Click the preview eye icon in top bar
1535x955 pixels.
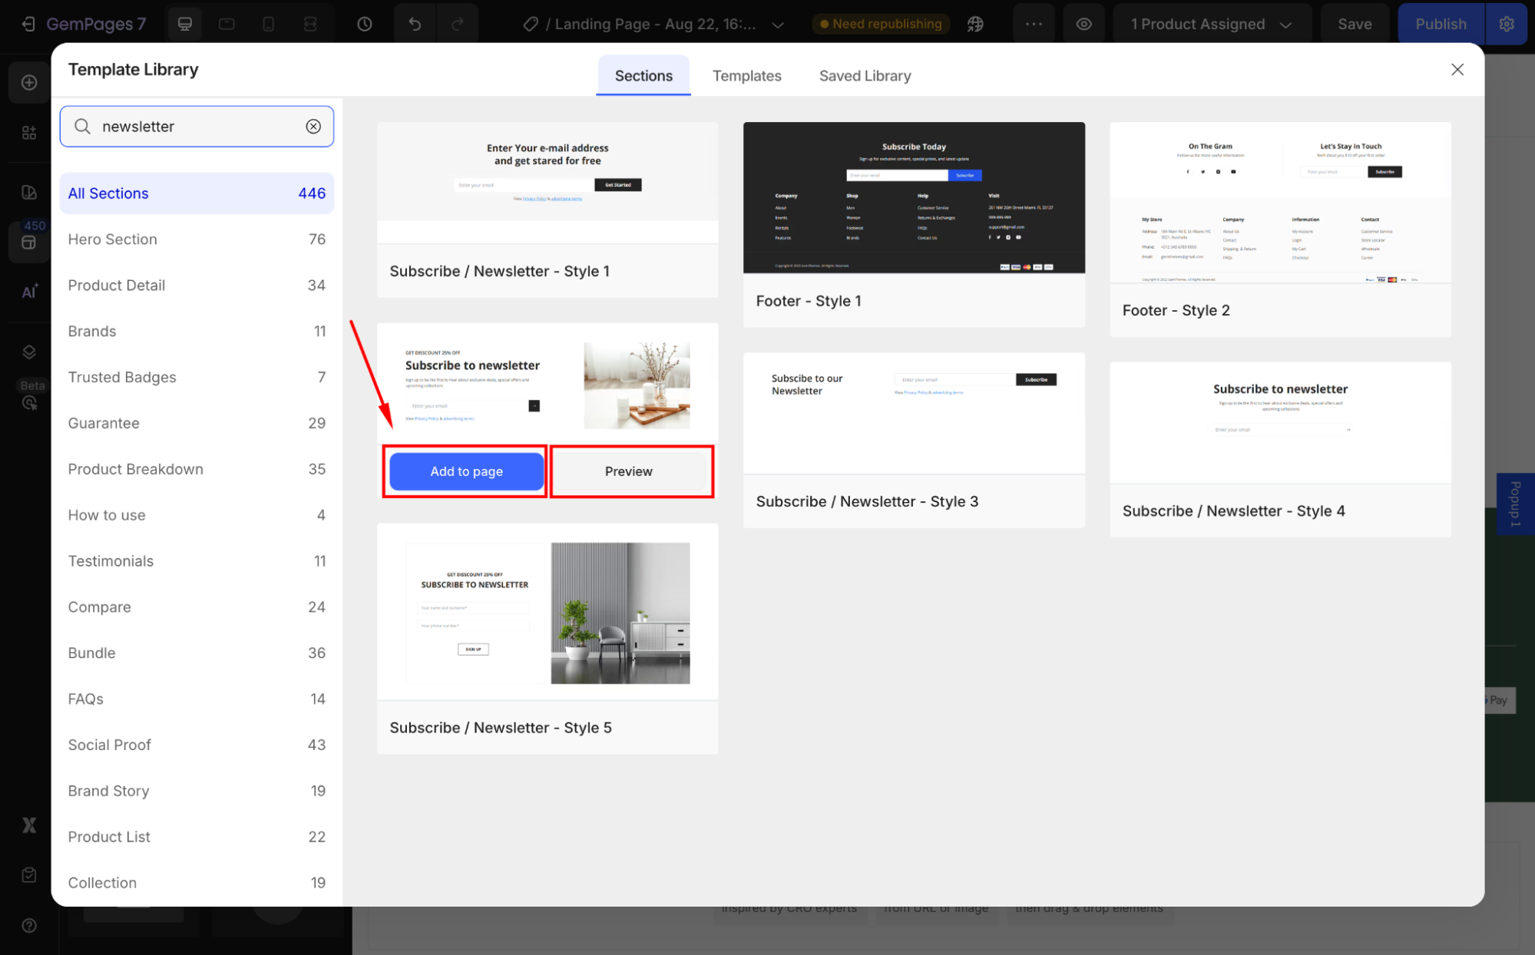pos(1083,24)
